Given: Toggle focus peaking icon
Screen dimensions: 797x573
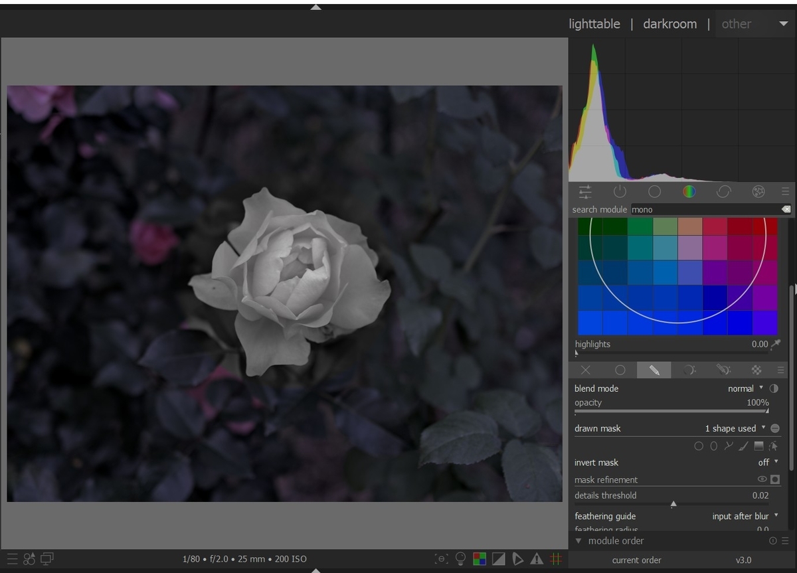Looking at the screenshot, I should (441, 559).
